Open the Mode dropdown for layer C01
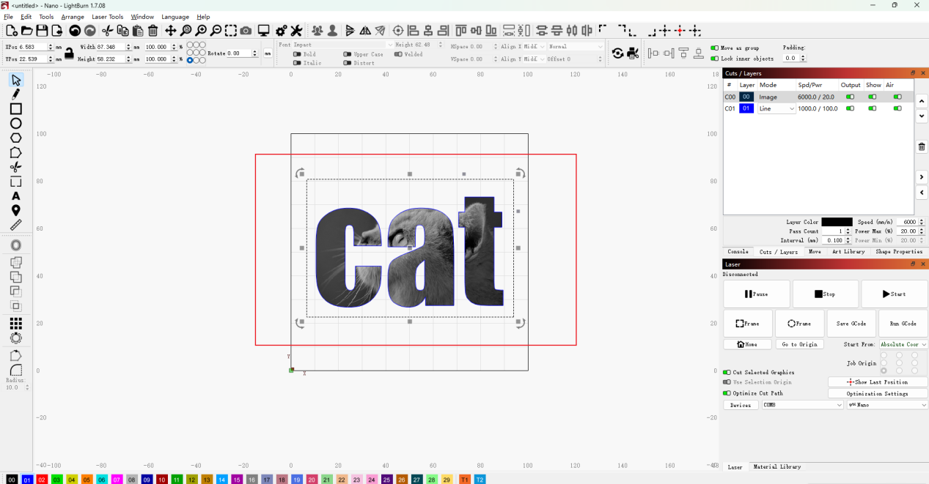Screen dimensions: 929x484 point(776,108)
